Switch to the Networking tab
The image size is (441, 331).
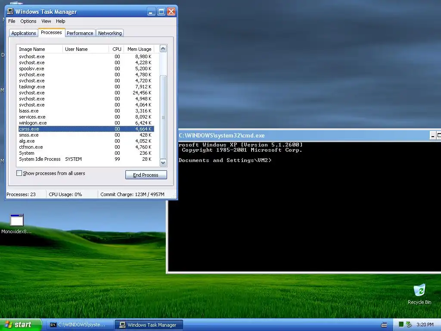pyautogui.click(x=110, y=33)
